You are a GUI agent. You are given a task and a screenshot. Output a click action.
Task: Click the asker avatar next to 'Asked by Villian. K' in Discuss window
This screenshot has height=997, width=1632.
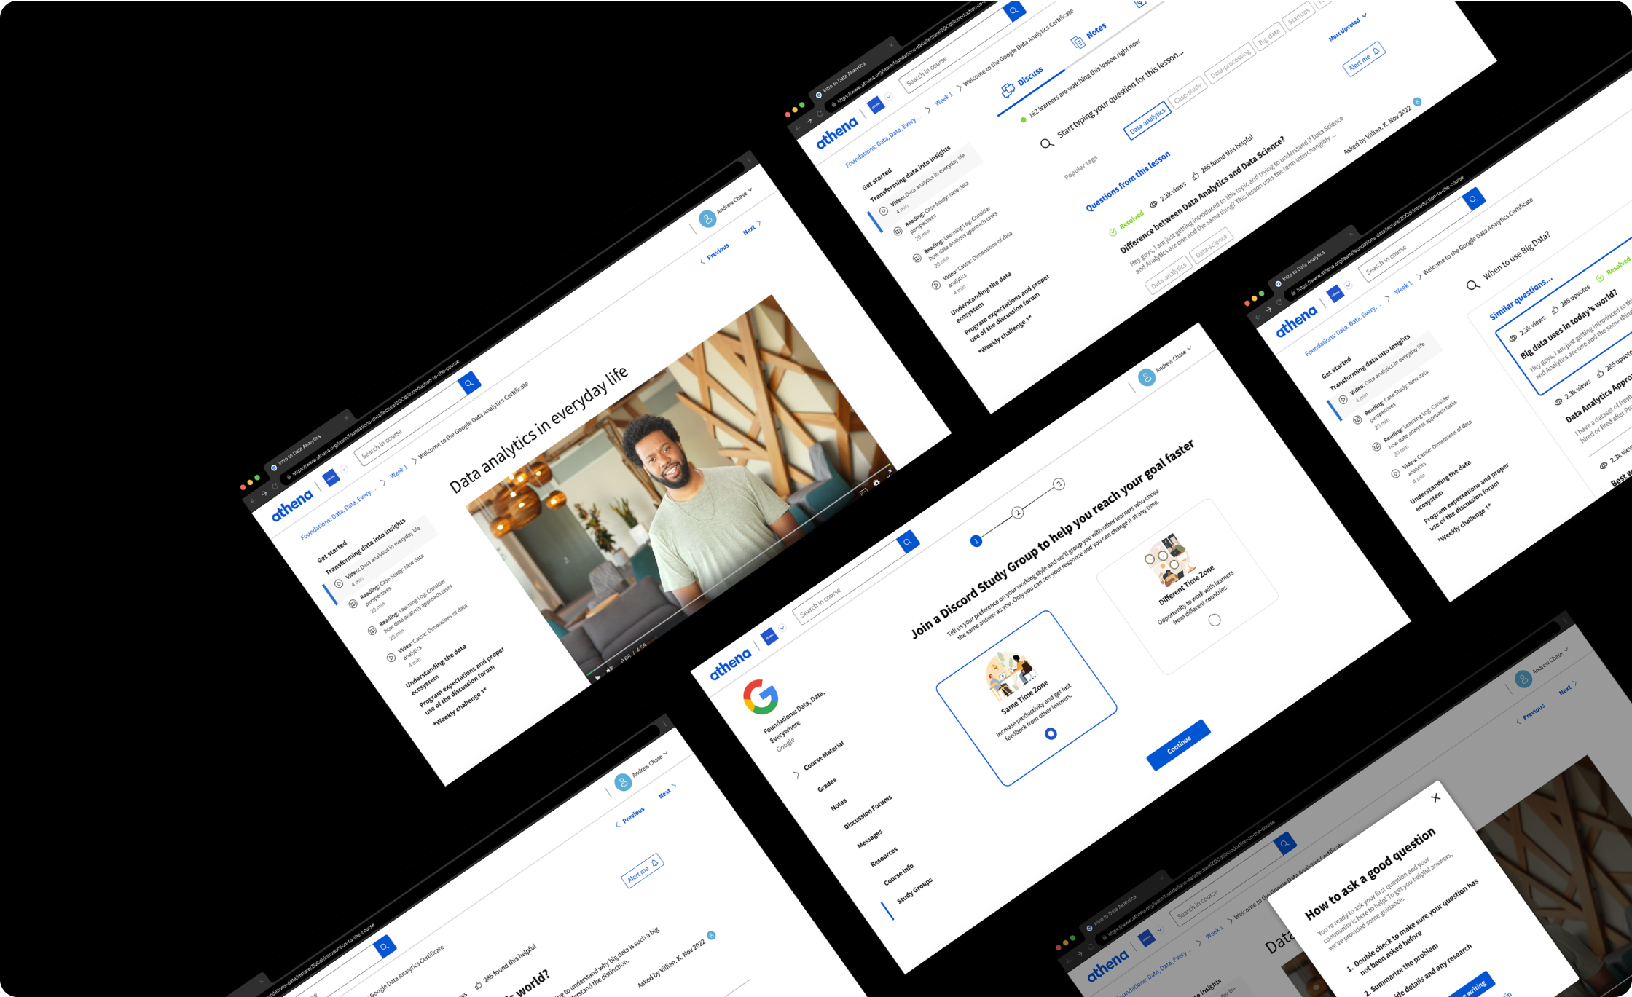(1417, 101)
